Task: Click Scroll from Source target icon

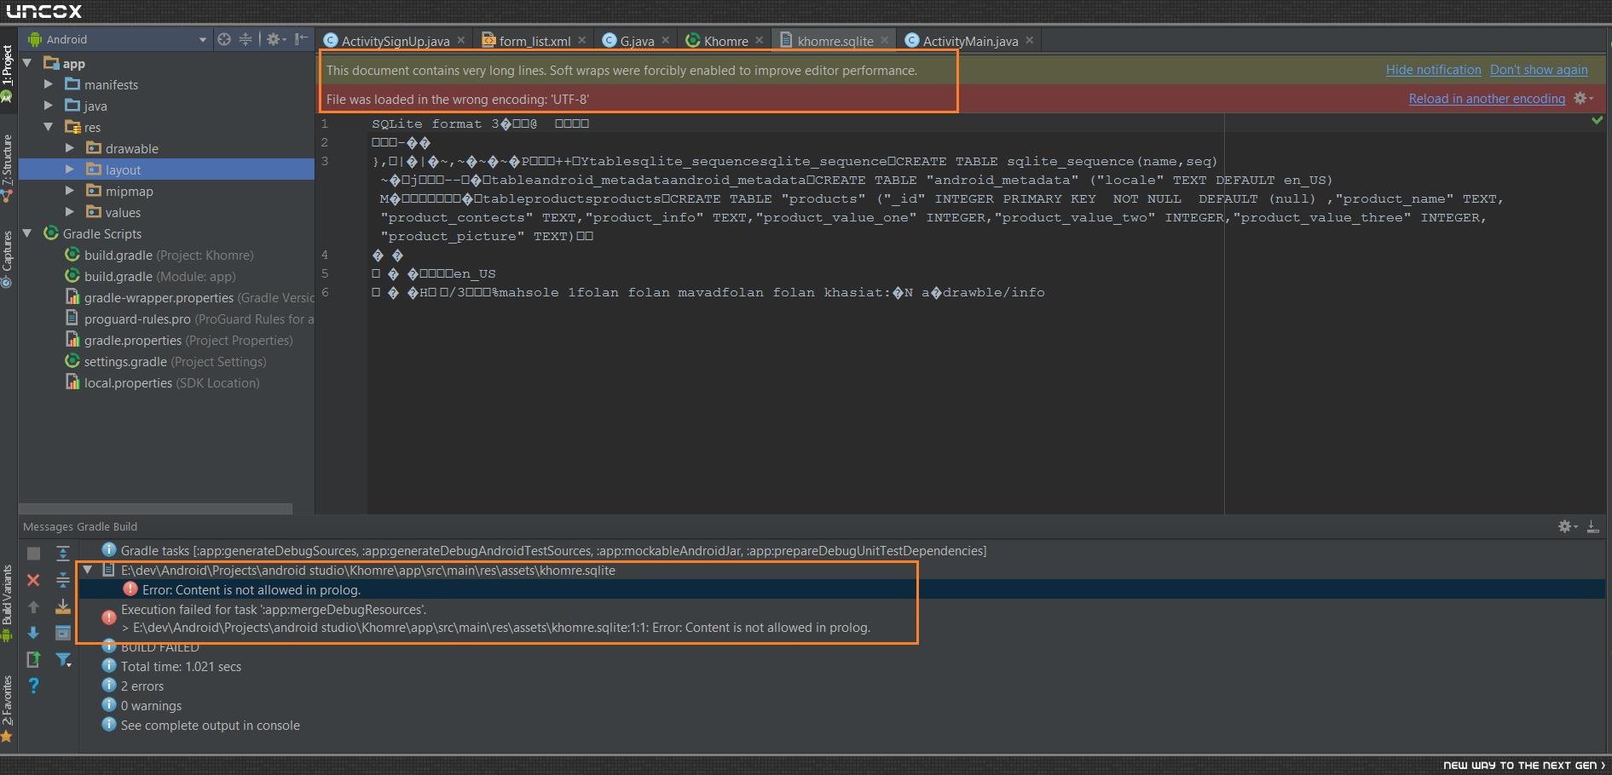Action: (x=223, y=39)
